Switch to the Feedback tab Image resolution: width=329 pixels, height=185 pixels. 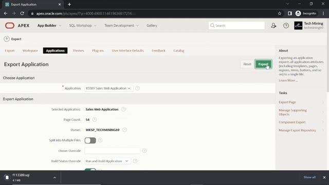159,50
